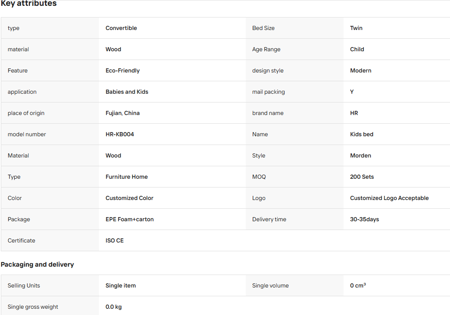
Task: Click the Morden style value
Action: tap(361, 155)
